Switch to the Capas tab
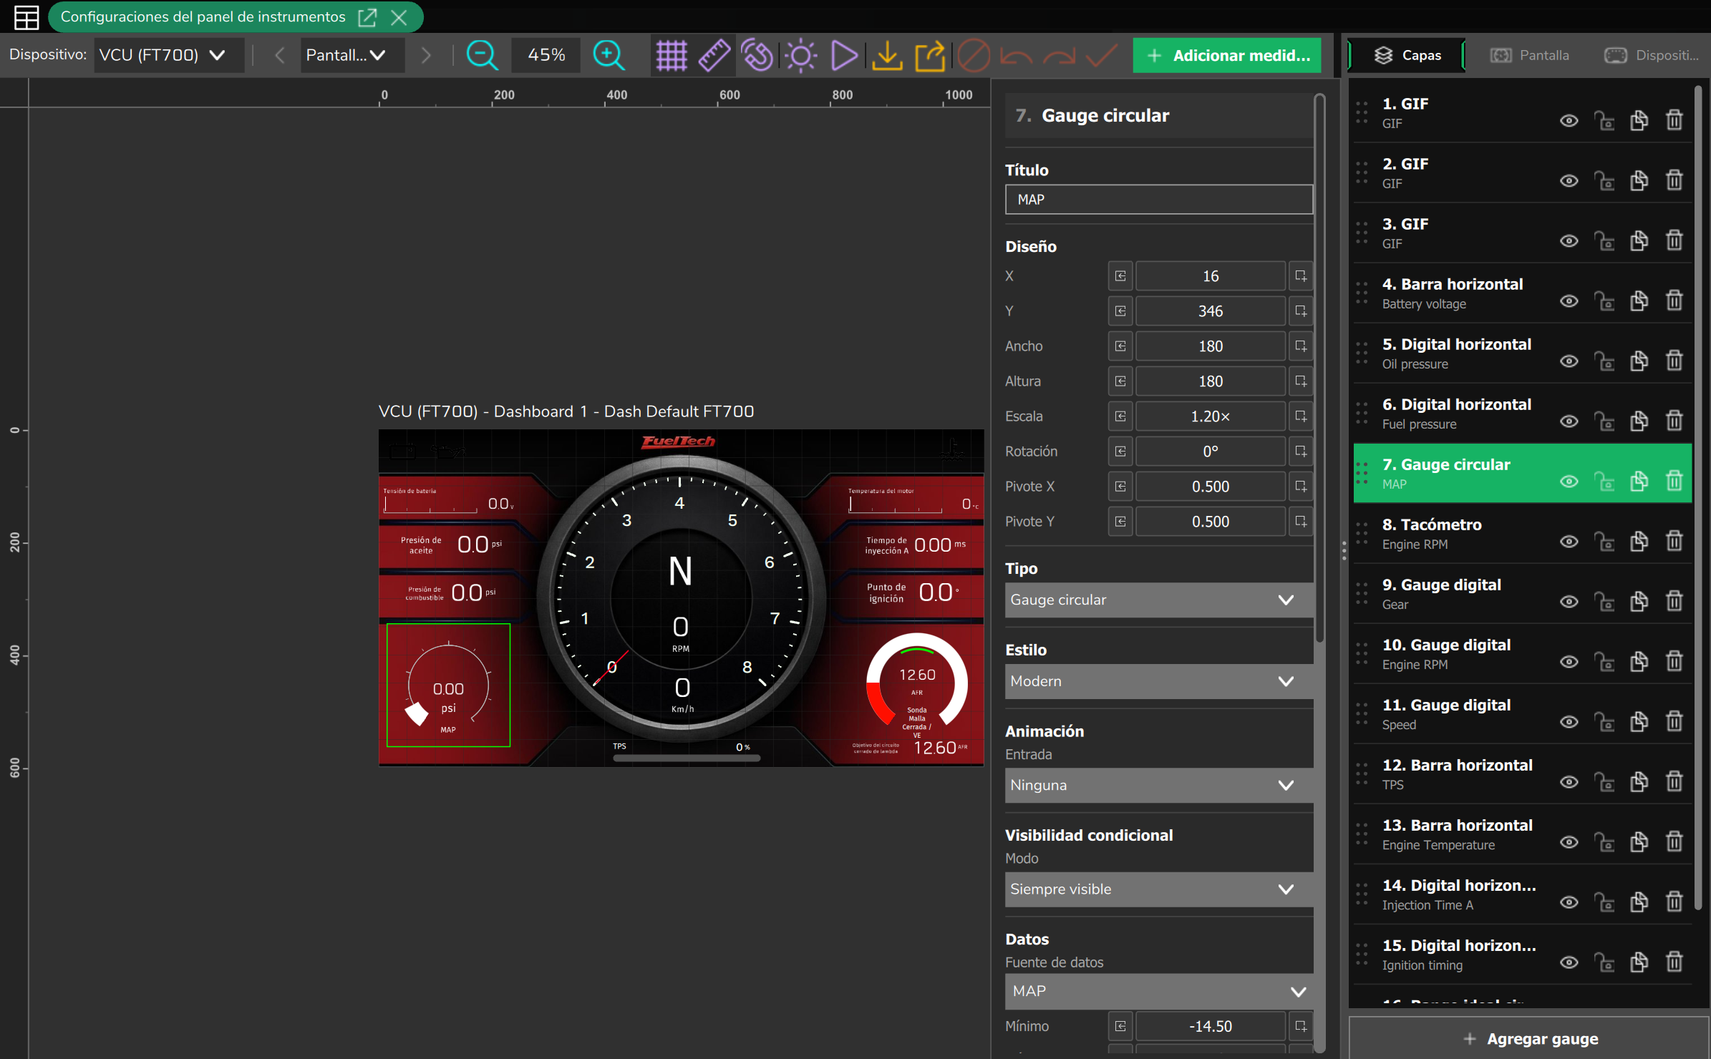The height and width of the screenshot is (1059, 1711). click(x=1407, y=55)
